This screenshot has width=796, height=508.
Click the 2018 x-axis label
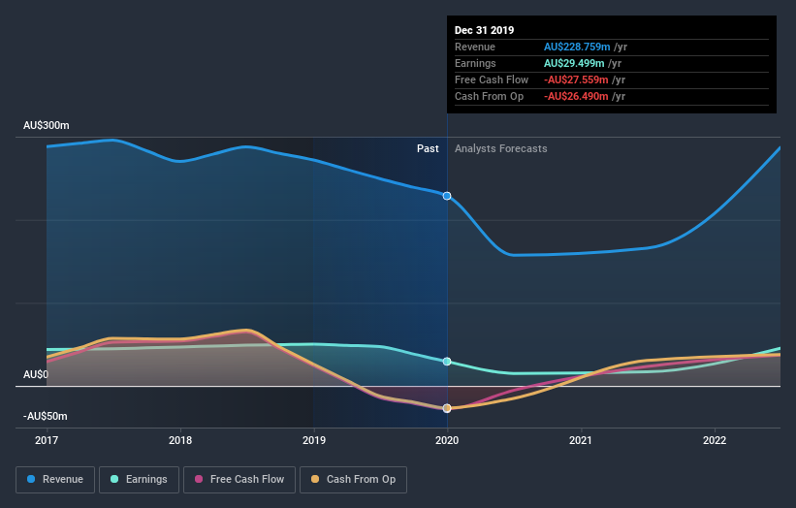[x=180, y=440]
